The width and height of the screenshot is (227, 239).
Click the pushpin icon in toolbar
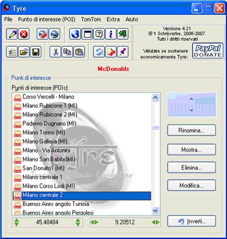122,52
